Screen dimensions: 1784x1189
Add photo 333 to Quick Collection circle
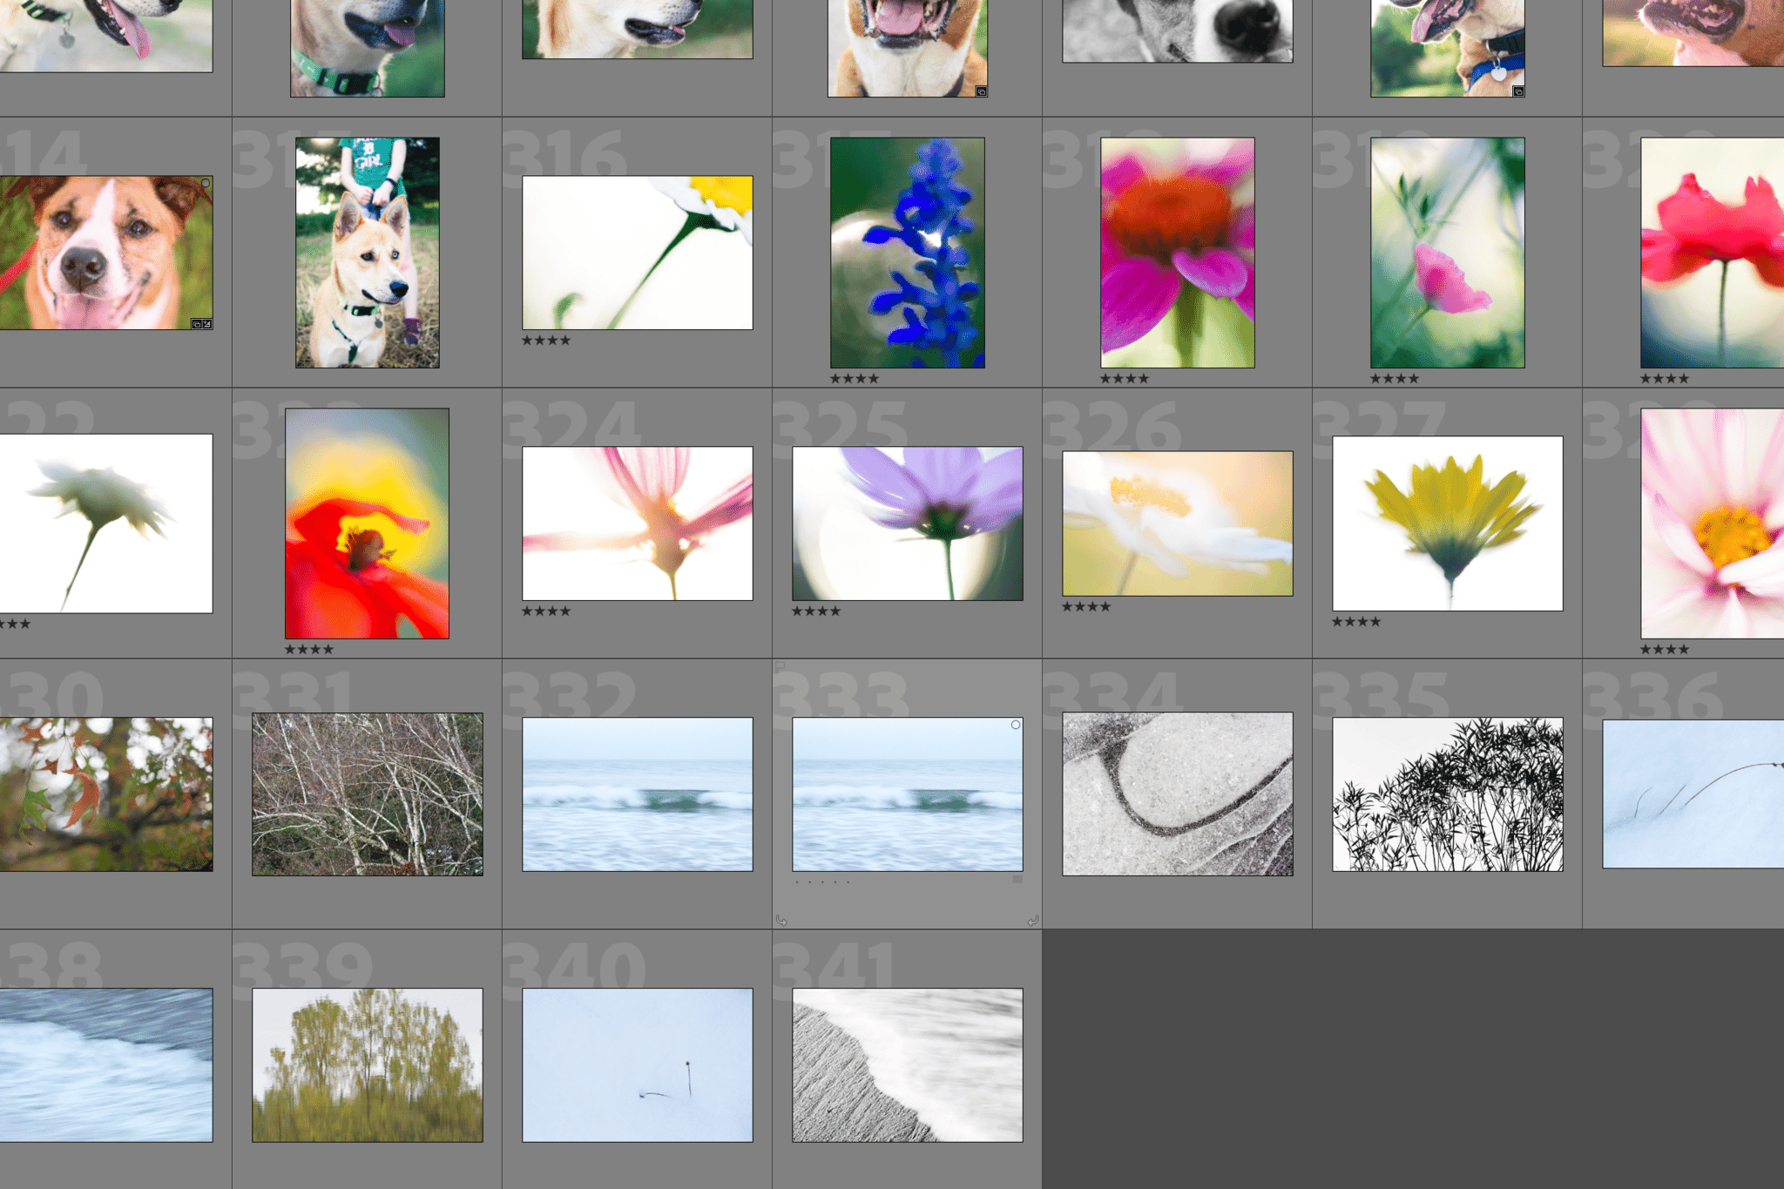[x=1016, y=725]
